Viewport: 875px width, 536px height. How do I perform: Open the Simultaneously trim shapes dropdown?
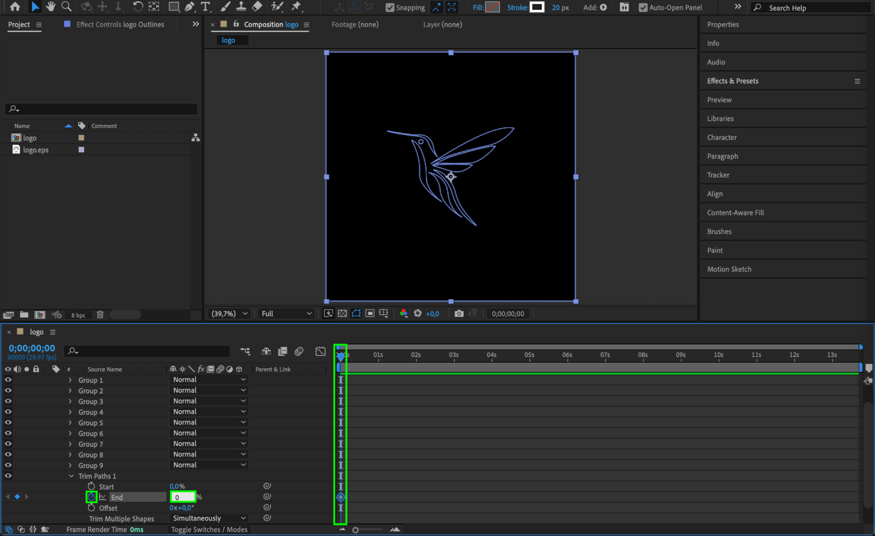point(209,518)
